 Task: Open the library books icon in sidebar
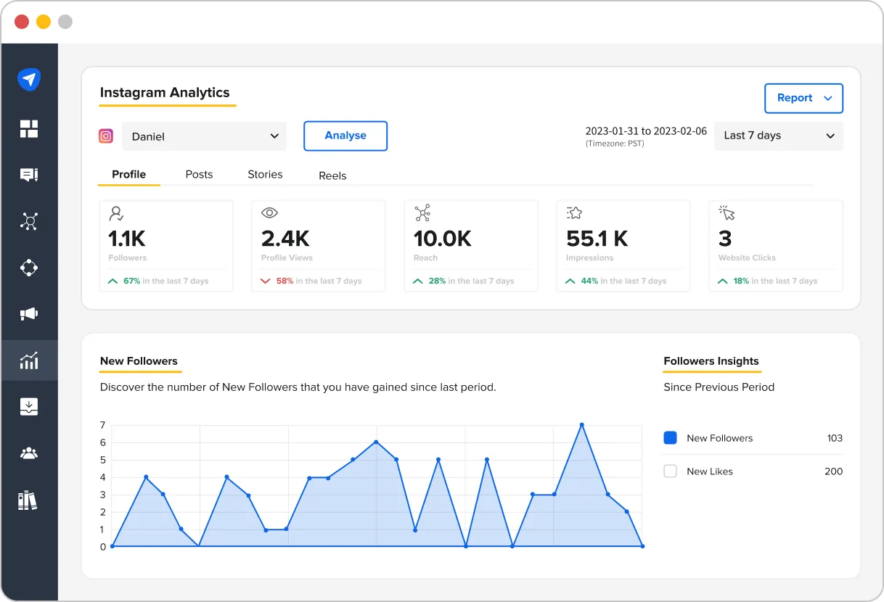click(28, 500)
